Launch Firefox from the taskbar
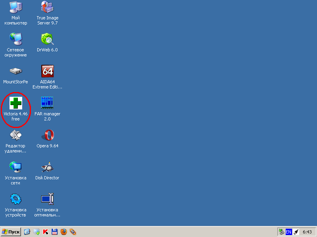 (x=64, y=232)
